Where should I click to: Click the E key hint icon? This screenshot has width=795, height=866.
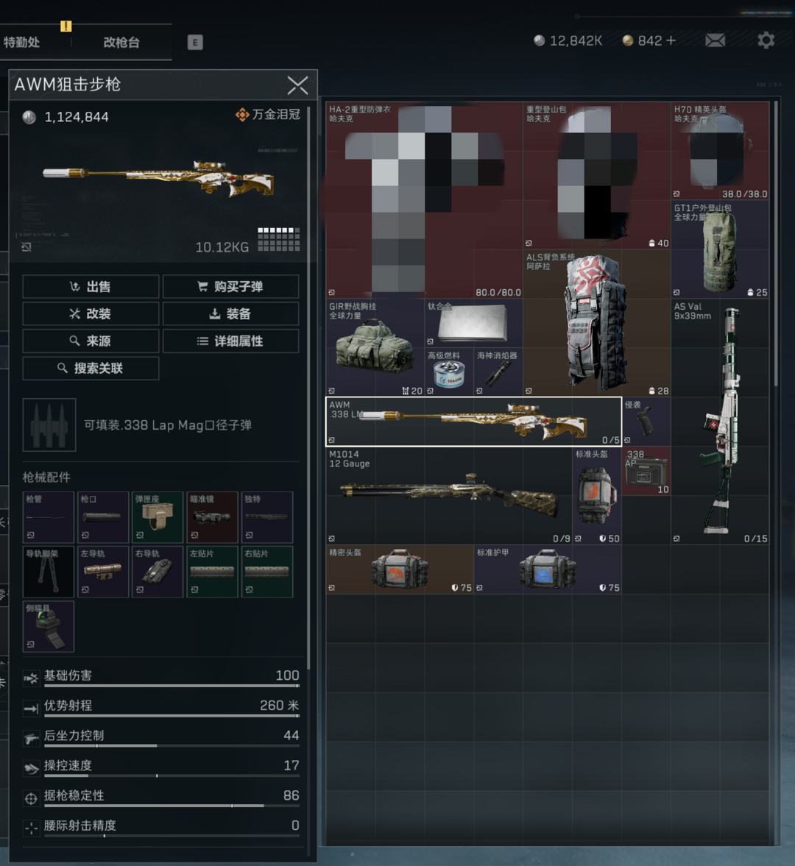click(195, 43)
